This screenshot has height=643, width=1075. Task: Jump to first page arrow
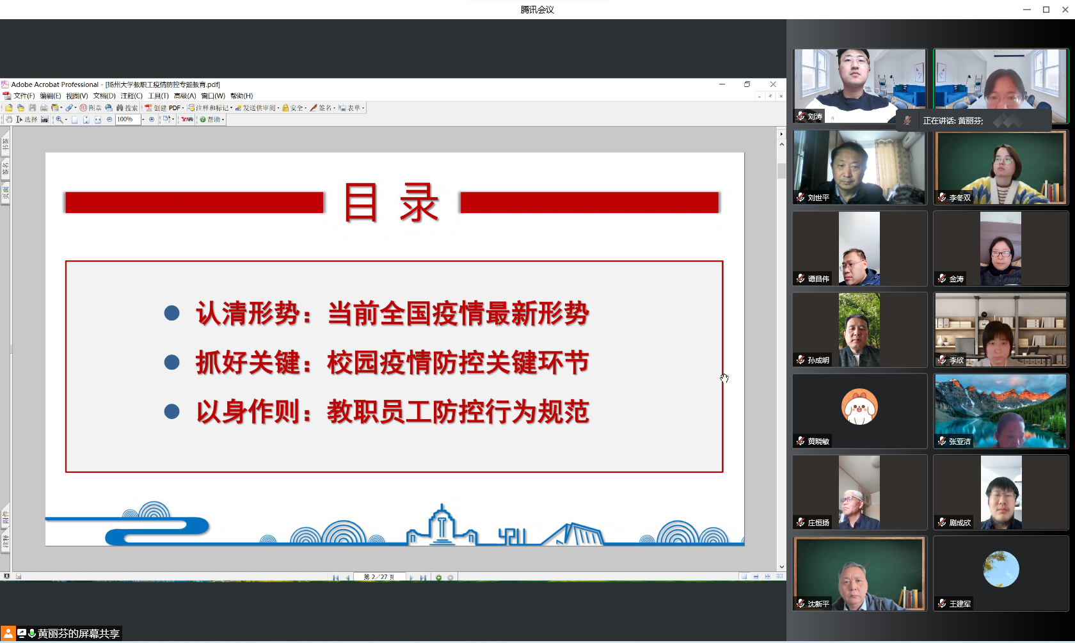pos(336,577)
